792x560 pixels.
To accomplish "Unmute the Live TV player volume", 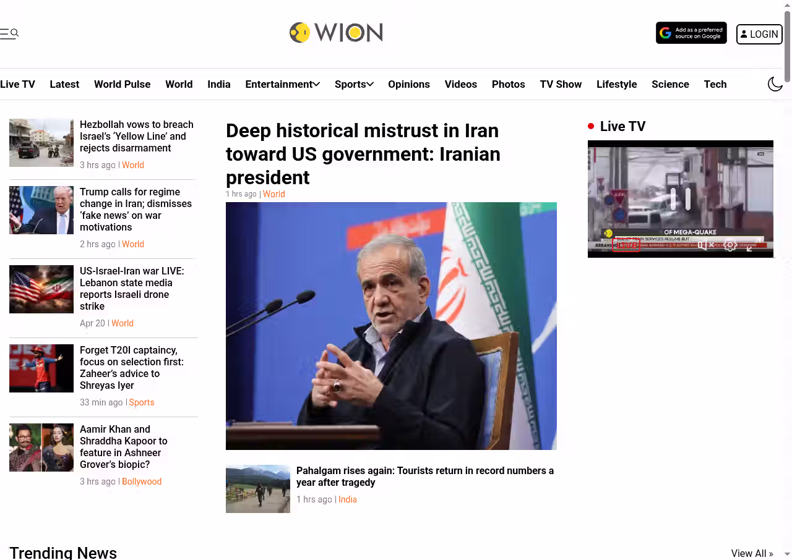I will [706, 245].
